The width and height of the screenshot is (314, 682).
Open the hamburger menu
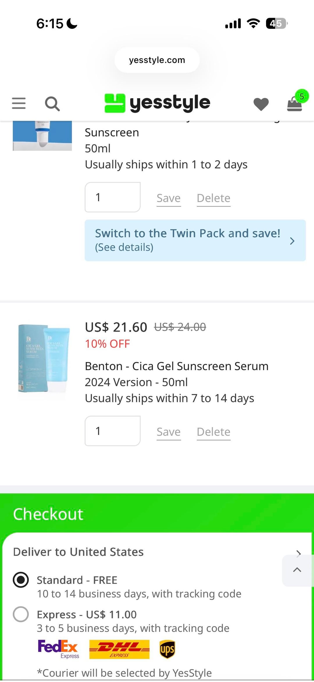coord(19,103)
